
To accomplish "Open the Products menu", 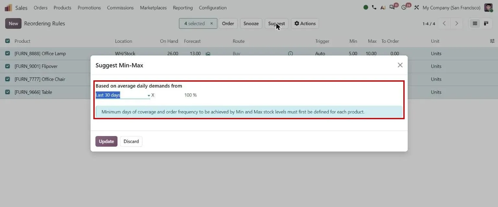I will click(62, 7).
